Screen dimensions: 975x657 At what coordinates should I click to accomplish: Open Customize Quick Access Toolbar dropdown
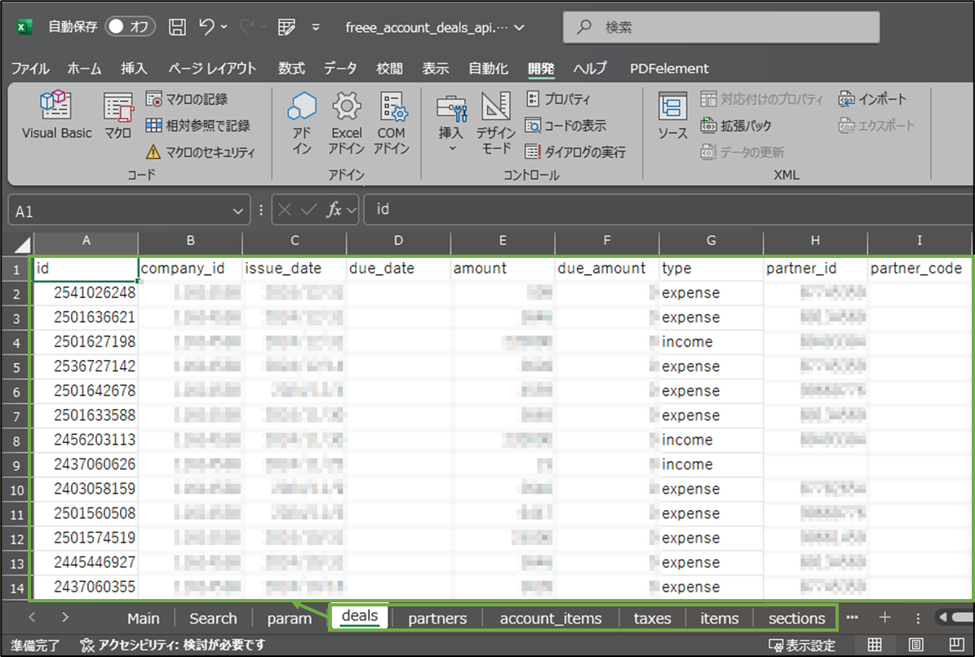316,27
